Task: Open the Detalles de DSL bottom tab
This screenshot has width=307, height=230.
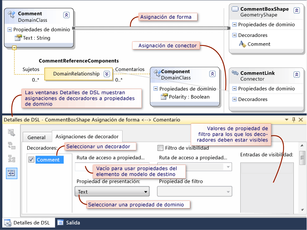Action: [29, 223]
